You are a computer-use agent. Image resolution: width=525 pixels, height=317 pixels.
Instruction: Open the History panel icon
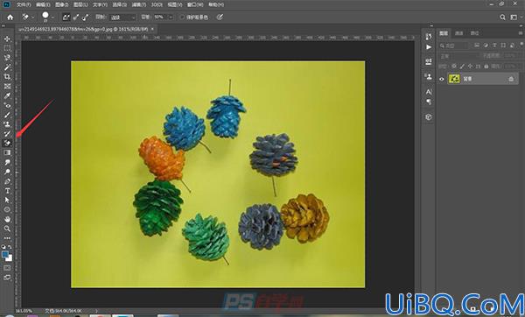pyautogui.click(x=429, y=37)
